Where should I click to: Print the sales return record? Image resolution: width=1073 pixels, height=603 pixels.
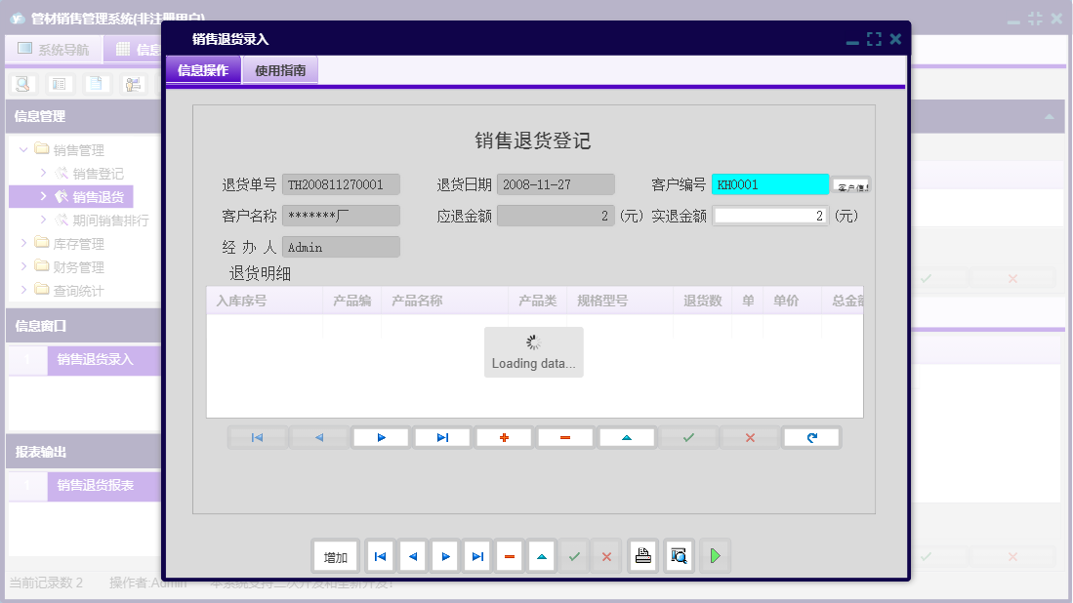point(642,556)
